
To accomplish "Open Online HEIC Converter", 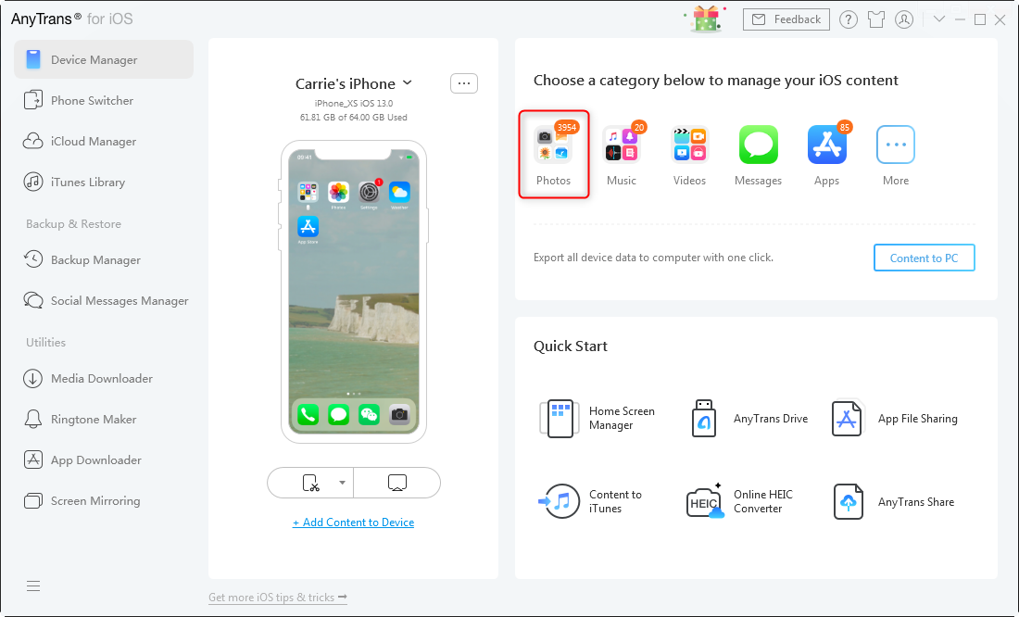I will point(740,501).
